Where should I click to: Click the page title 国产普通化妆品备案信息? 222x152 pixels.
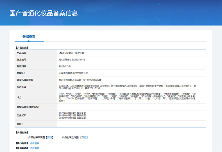(44, 13)
